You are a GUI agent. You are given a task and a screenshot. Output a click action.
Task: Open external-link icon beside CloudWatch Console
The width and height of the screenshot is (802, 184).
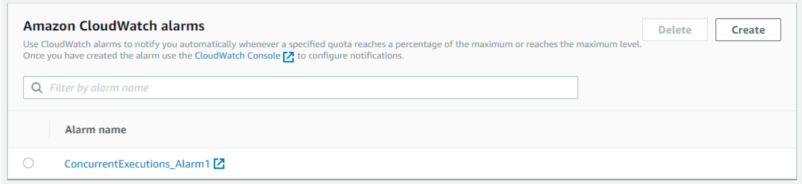pyautogui.click(x=288, y=57)
